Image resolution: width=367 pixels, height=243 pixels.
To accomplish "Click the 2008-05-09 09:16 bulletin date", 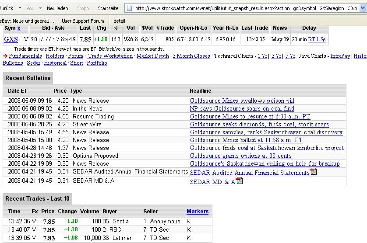I will pyautogui.click(x=30, y=101).
